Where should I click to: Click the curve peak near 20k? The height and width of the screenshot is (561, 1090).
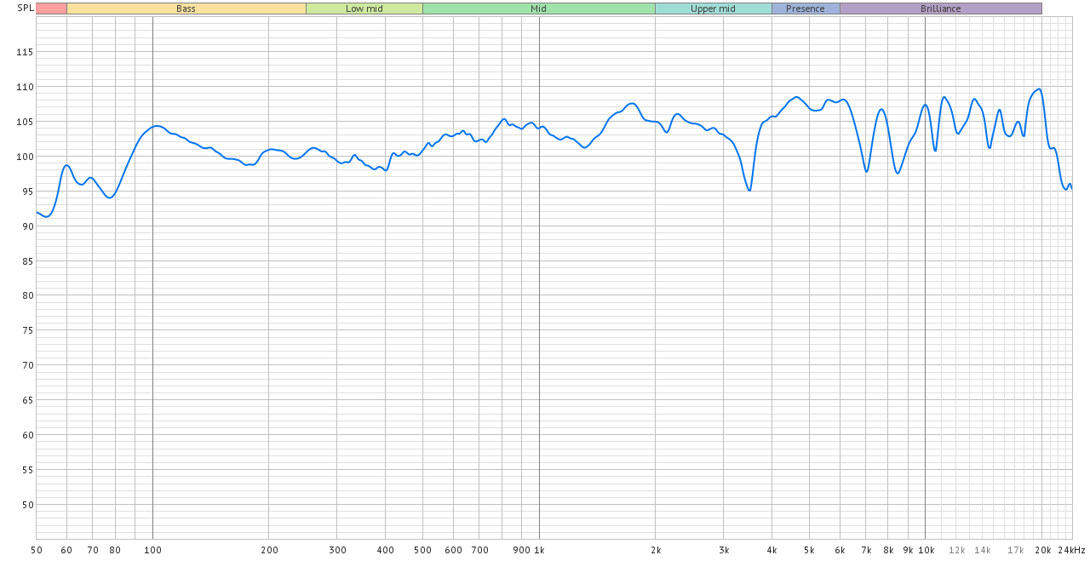1039,89
